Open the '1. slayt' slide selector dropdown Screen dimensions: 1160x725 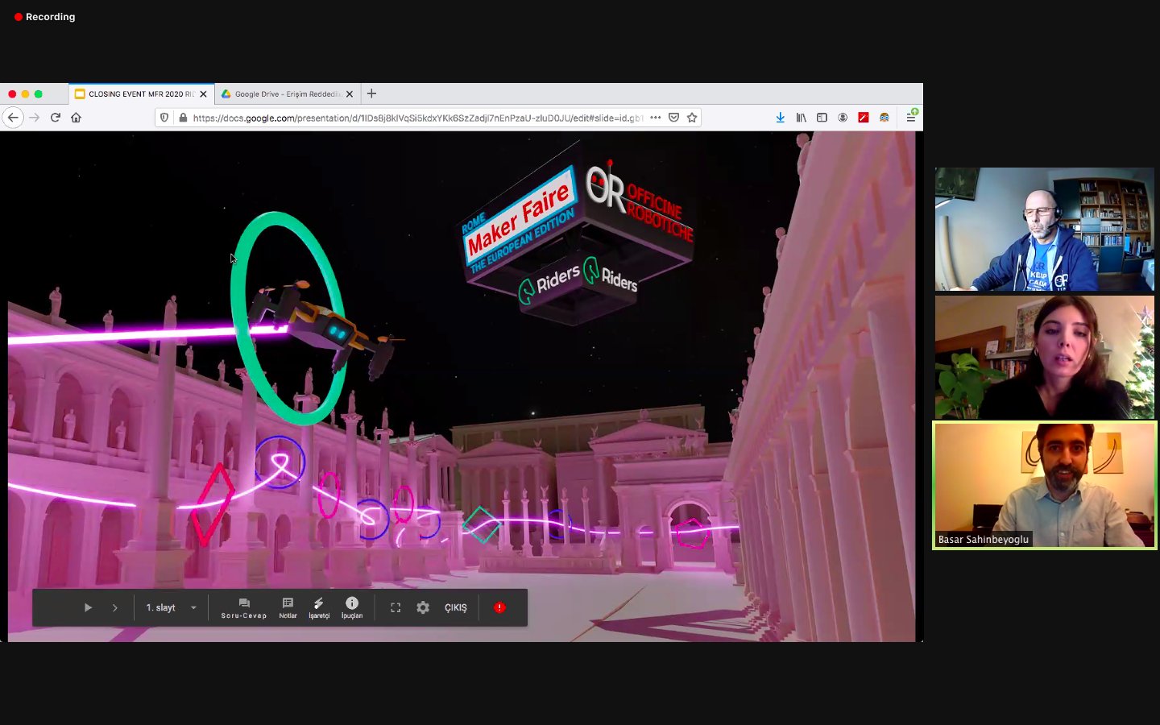172,607
